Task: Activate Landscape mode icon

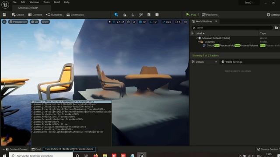Action: [125, 15]
